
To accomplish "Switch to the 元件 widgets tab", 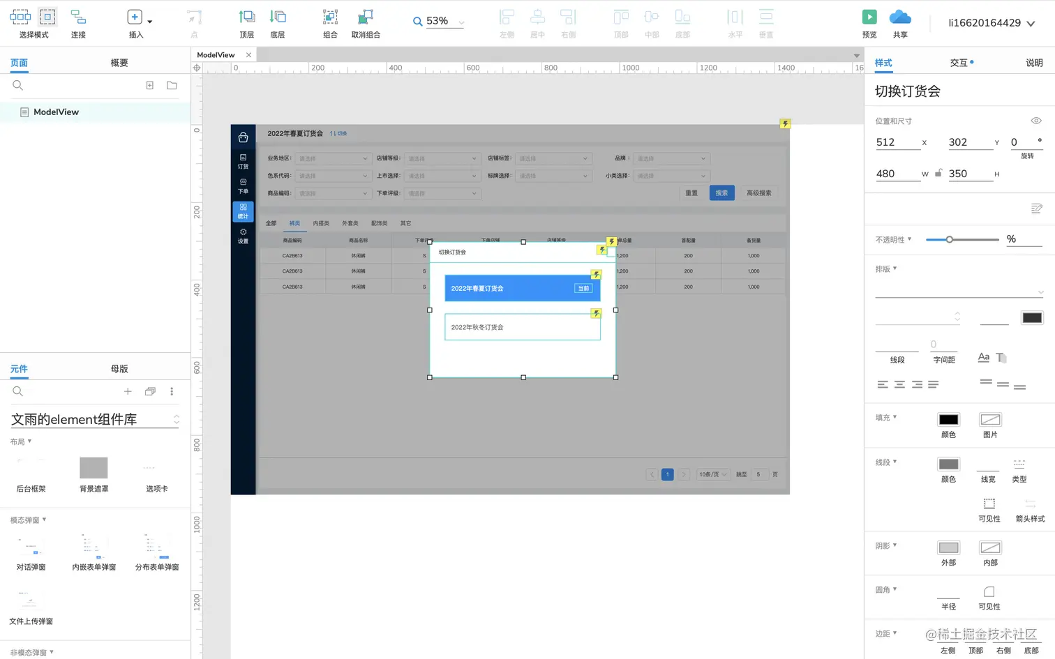I will [x=19, y=369].
